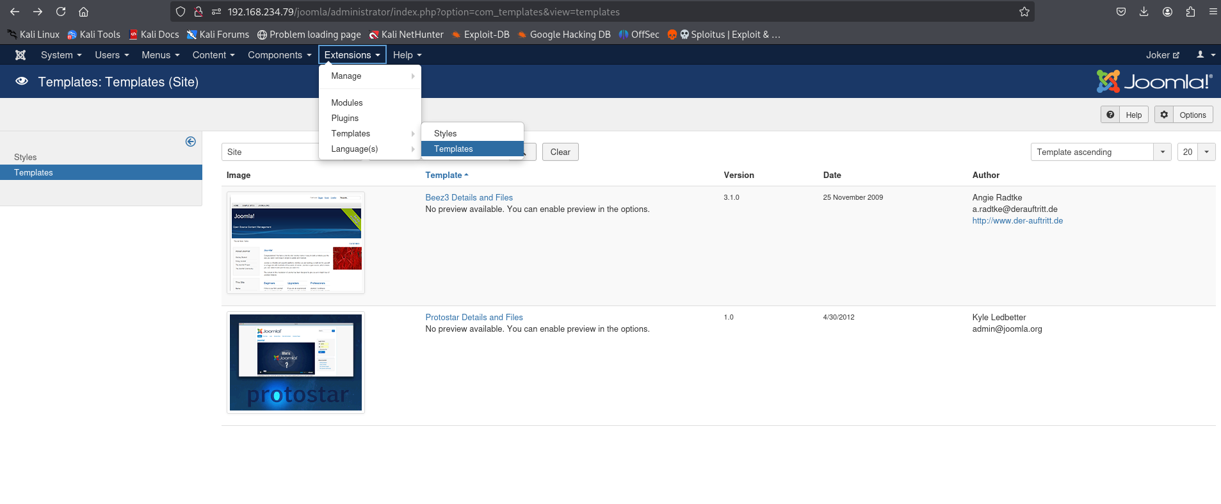Image resolution: width=1221 pixels, height=504 pixels.
Task: Reload the page with the browser refresh icon
Action: tap(61, 12)
